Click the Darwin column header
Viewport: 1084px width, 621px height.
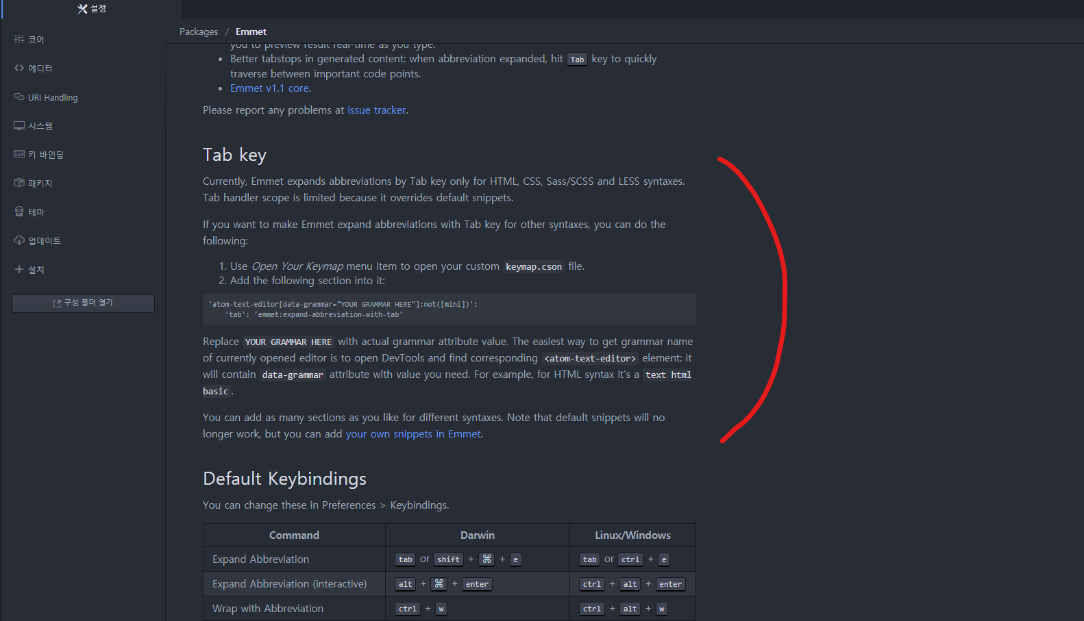pyautogui.click(x=478, y=535)
